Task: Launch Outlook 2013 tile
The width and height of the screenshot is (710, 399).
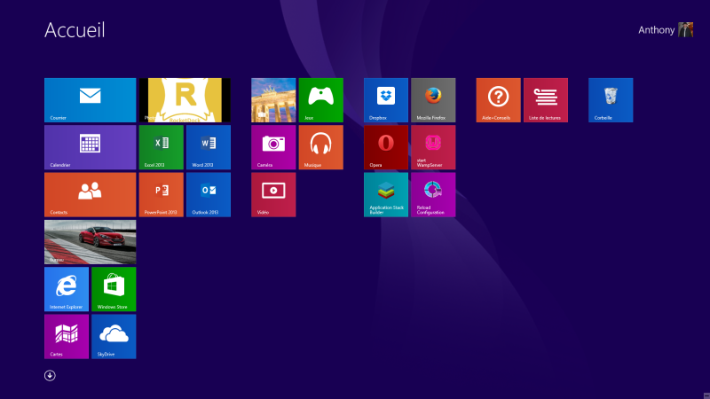Action: pyautogui.click(x=209, y=194)
